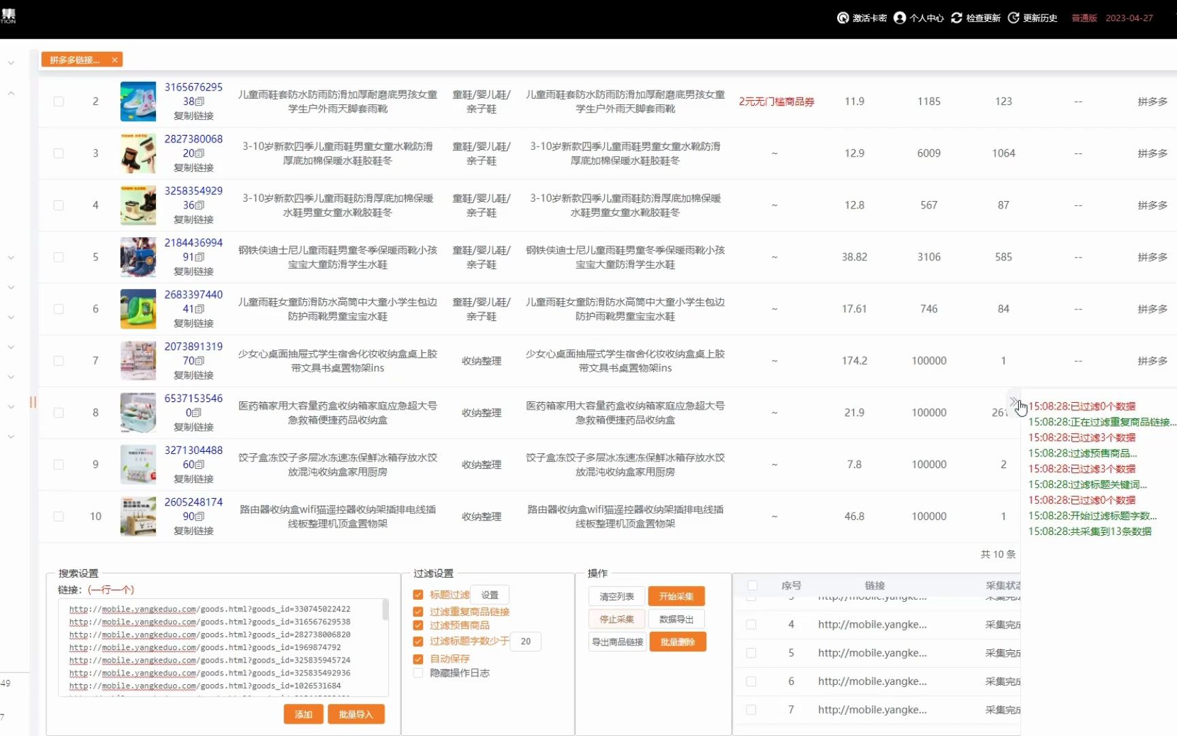Click 复制链接 under 6537153546
The height and width of the screenshot is (736, 1177).
point(193,427)
